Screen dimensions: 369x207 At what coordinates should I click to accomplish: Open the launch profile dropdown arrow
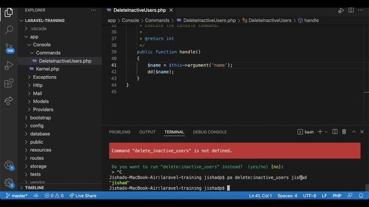[326, 132]
